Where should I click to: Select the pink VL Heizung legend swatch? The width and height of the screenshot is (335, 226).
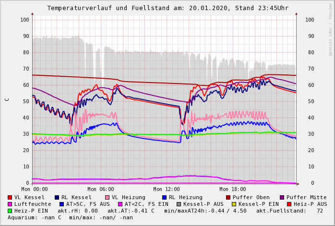click(107, 197)
